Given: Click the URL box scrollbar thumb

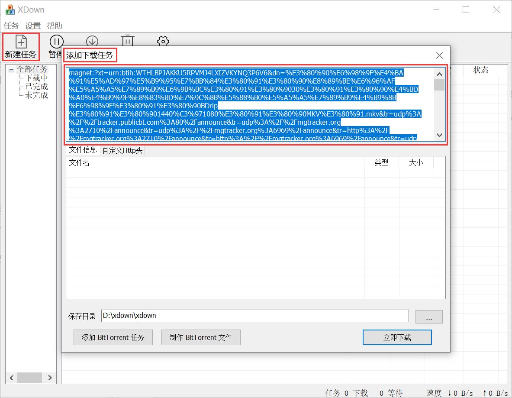Looking at the screenshot, I should tap(440, 85).
